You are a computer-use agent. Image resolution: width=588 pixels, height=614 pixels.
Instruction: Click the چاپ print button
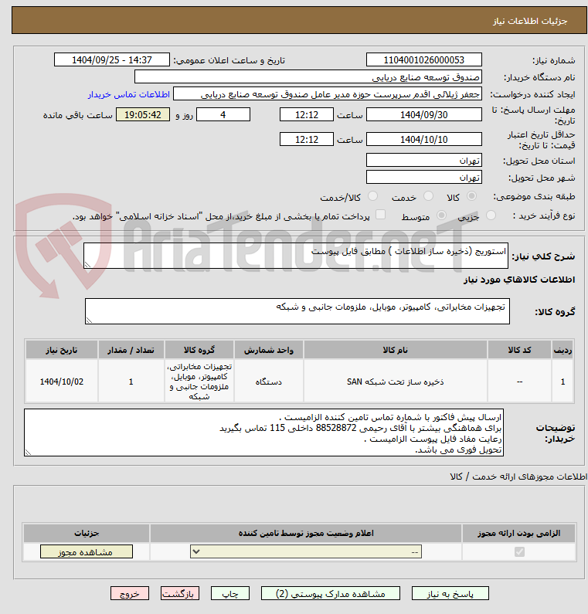pyautogui.click(x=230, y=594)
